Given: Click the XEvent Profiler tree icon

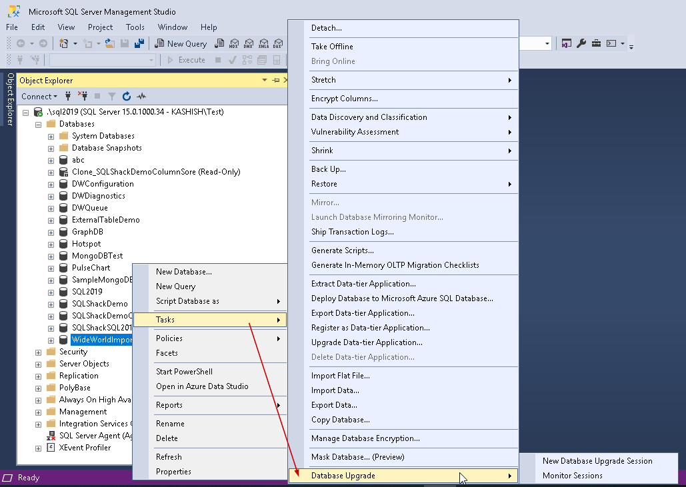Looking at the screenshot, I should click(x=51, y=448).
